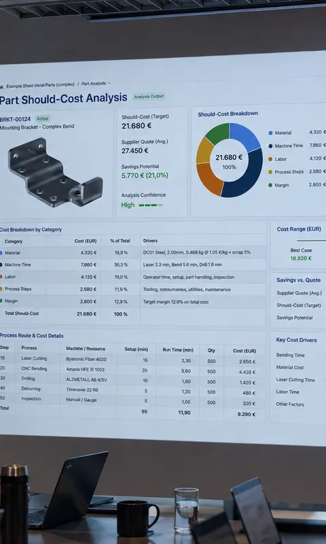Screen dimensions: 326x544
Task: Select the orange Labor donut segment
Action: pos(209,179)
